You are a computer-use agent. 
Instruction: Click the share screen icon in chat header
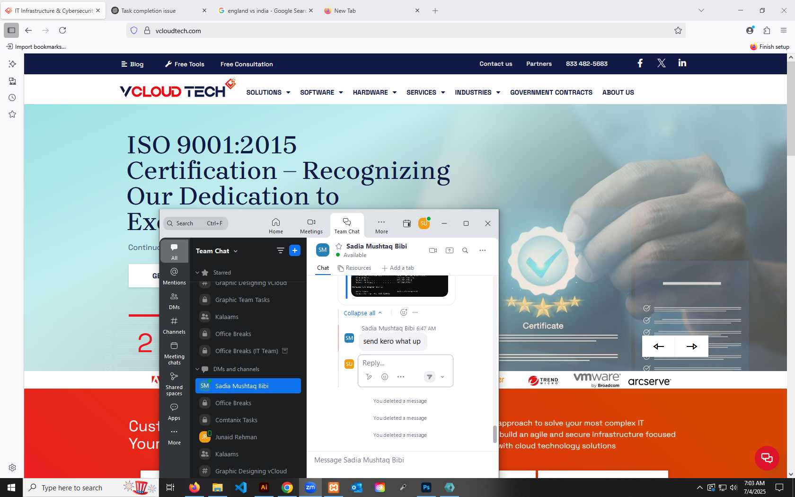click(x=450, y=250)
